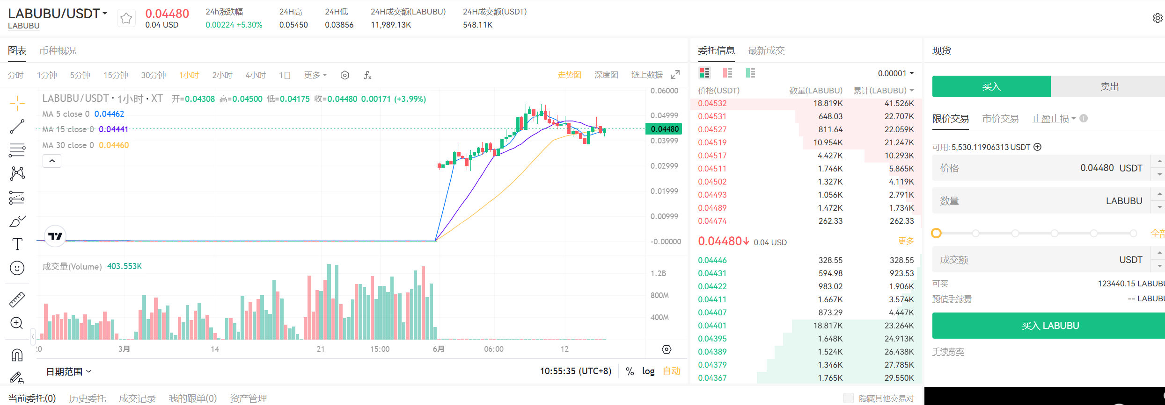Open the LABUBU/USDT pair dropdown
The height and width of the screenshot is (405, 1165).
(58, 14)
